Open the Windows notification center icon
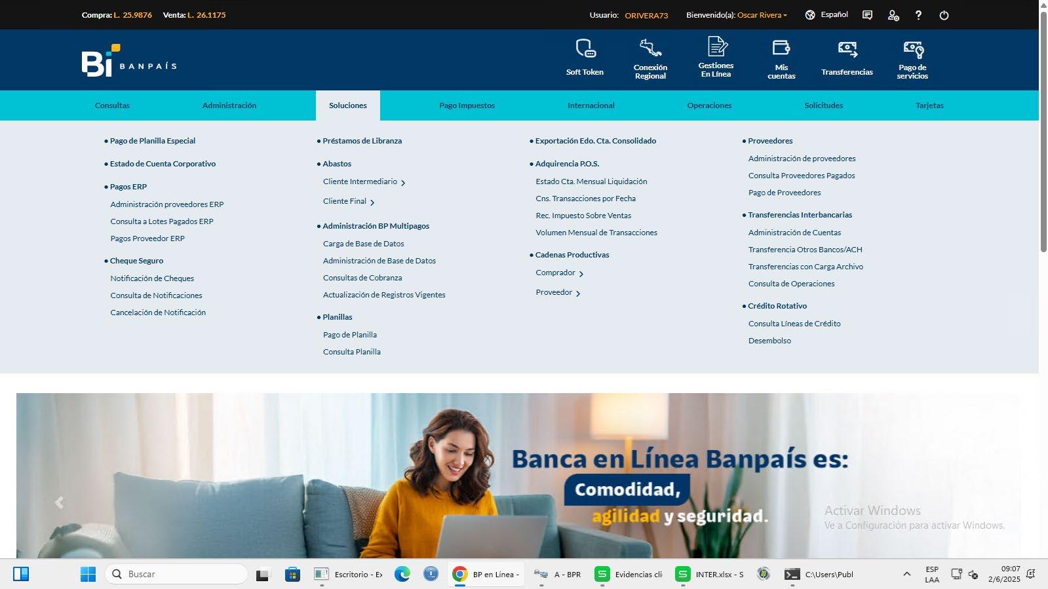1048x589 pixels. coord(1030,575)
